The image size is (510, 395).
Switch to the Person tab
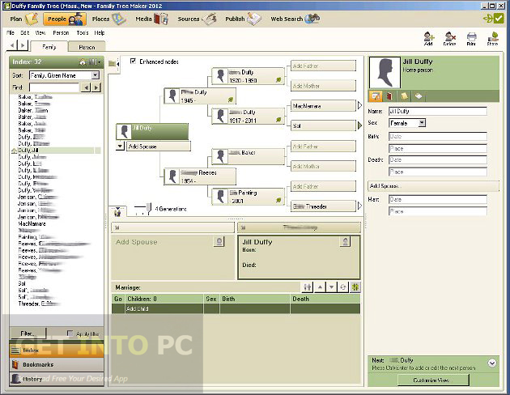point(87,47)
